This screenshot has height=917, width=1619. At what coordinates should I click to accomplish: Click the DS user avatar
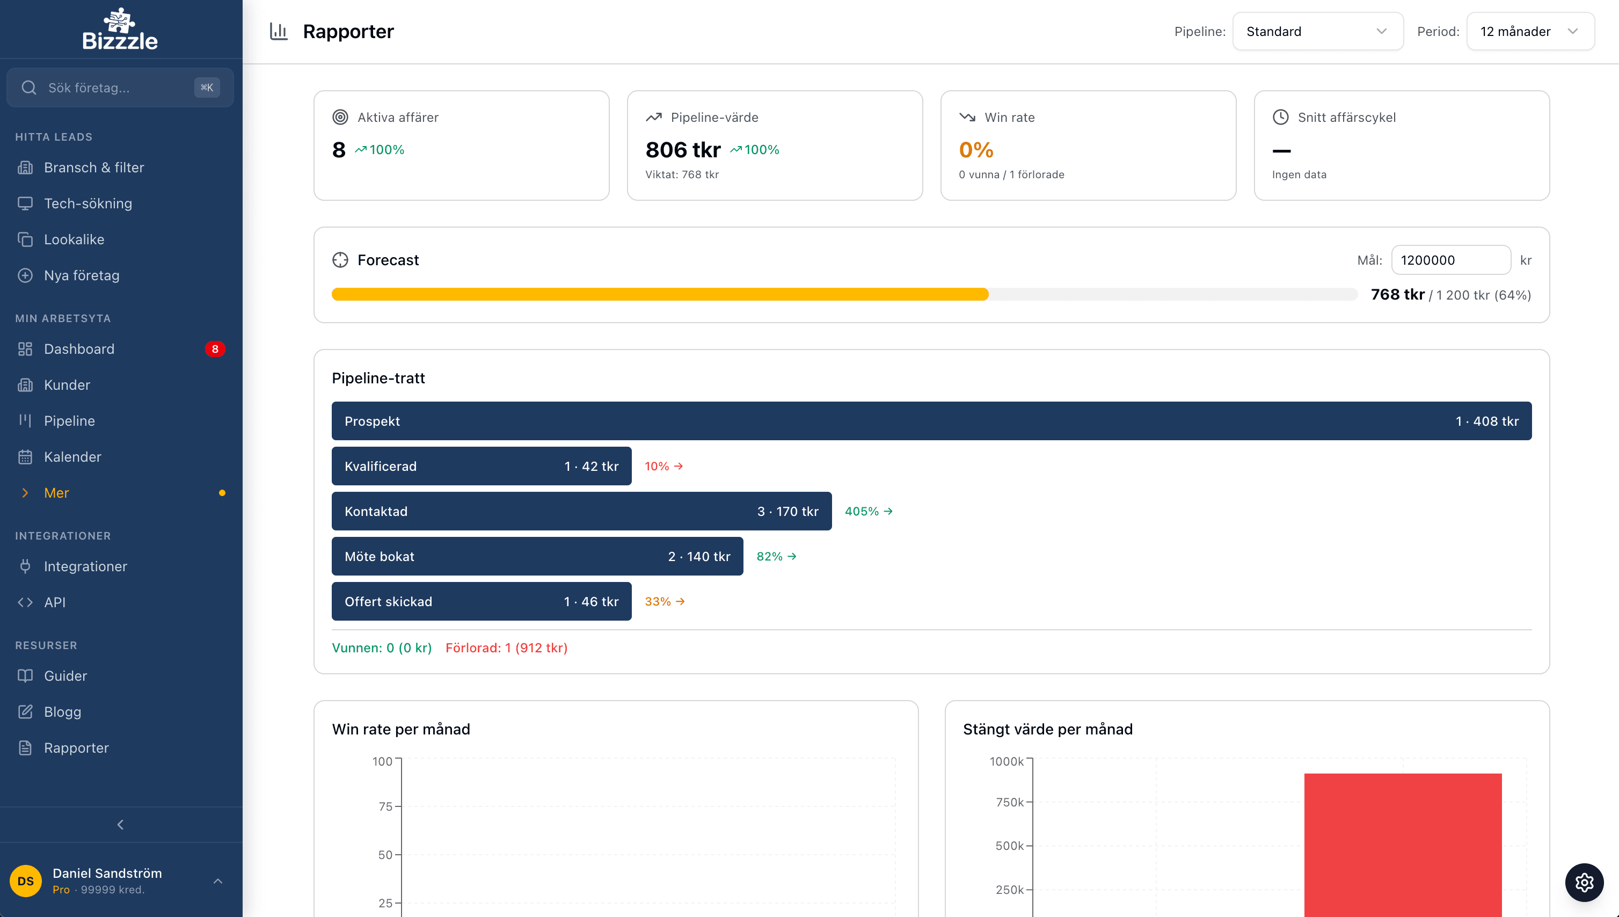(x=26, y=880)
